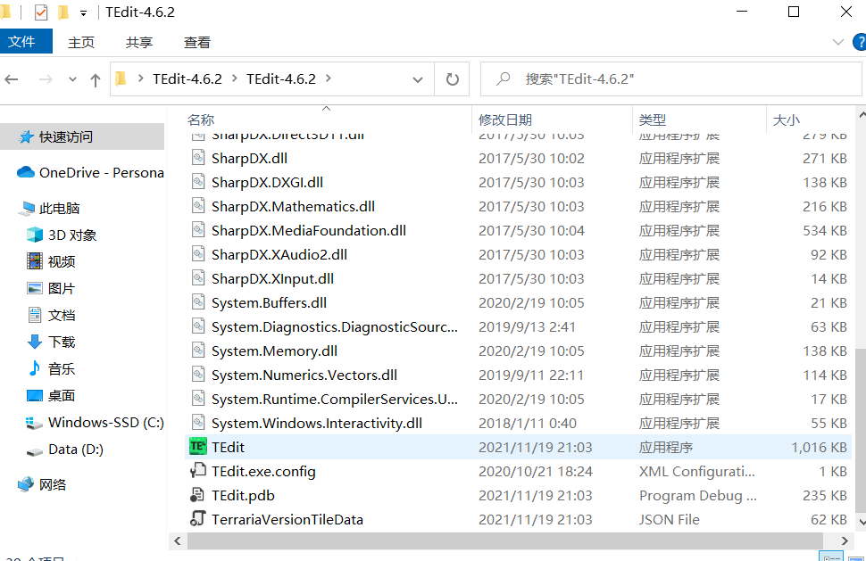This screenshot has width=866, height=561.
Task: Open the Quick Access Toolbar customize dropdown
Action: [84, 13]
